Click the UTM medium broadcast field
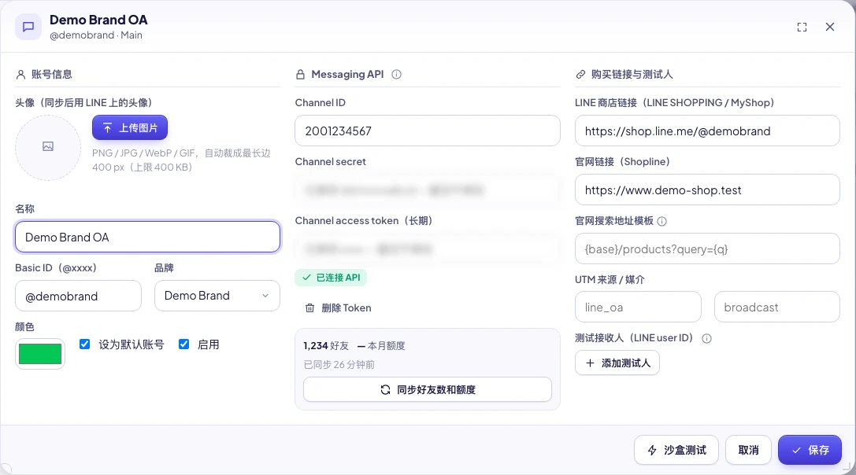This screenshot has height=475, width=856. pos(776,307)
